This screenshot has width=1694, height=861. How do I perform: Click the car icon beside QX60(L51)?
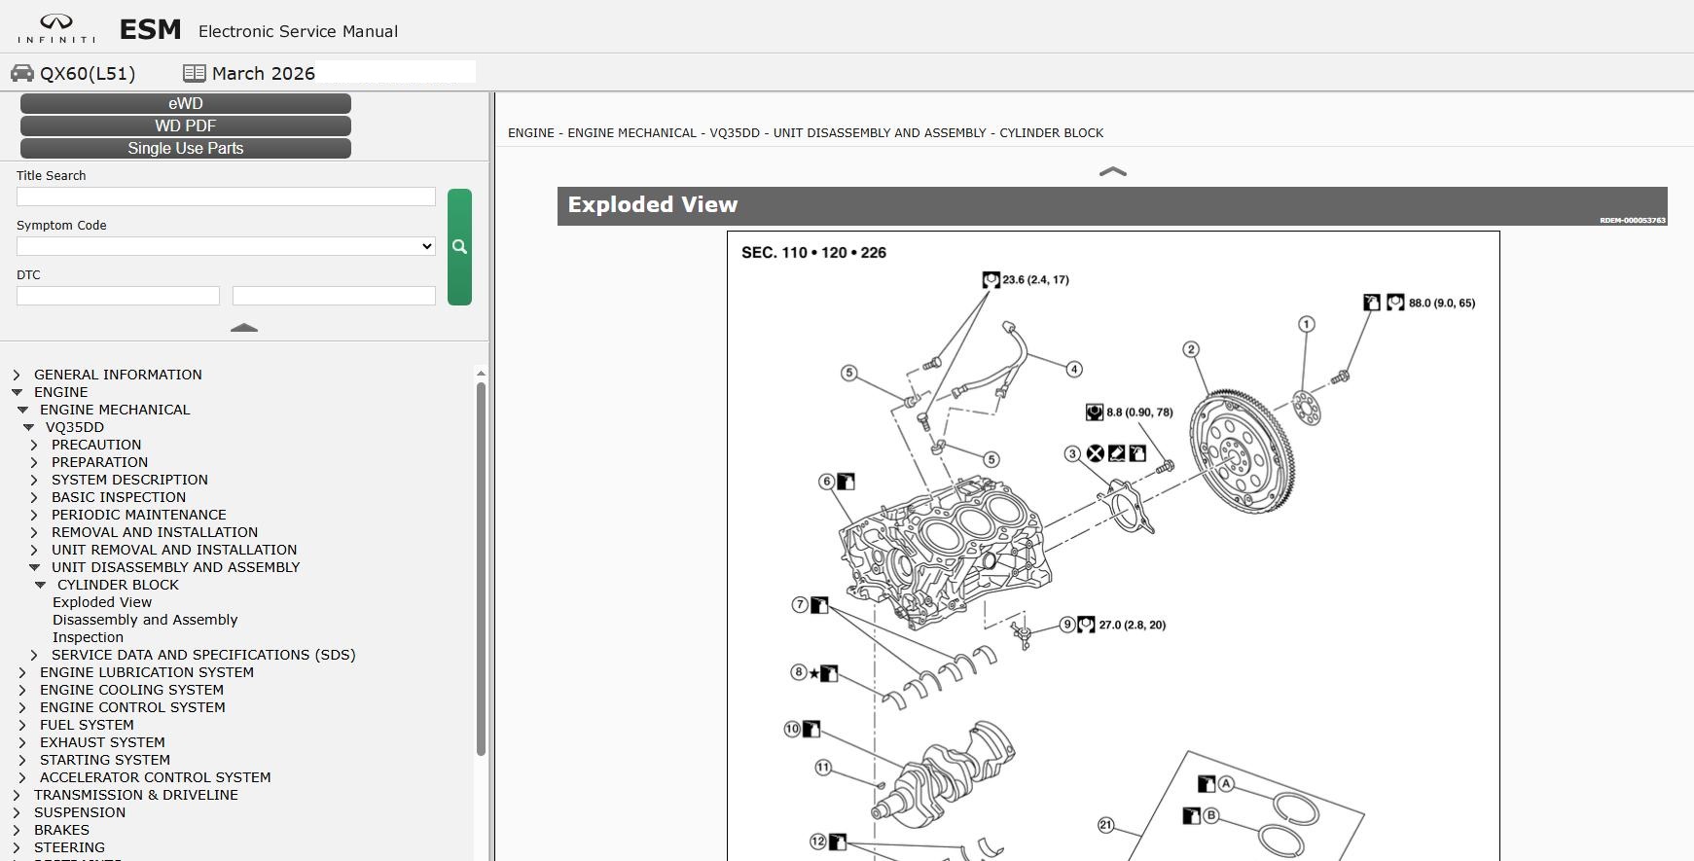tap(22, 73)
